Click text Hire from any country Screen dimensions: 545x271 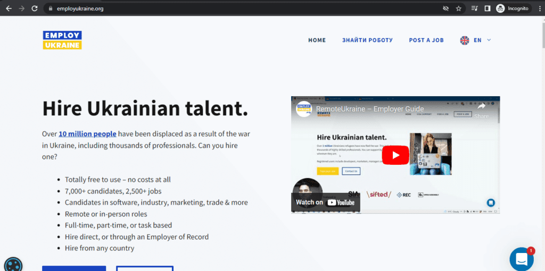100,248
